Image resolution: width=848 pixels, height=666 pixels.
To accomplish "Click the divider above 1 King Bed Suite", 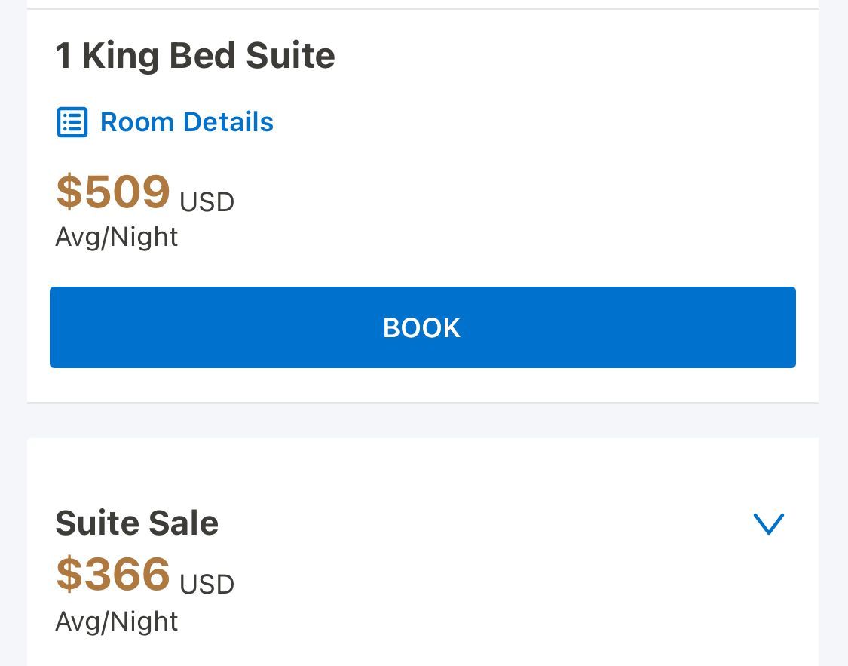I will [422, 8].
